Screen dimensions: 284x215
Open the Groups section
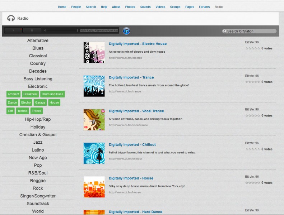[175, 7]
